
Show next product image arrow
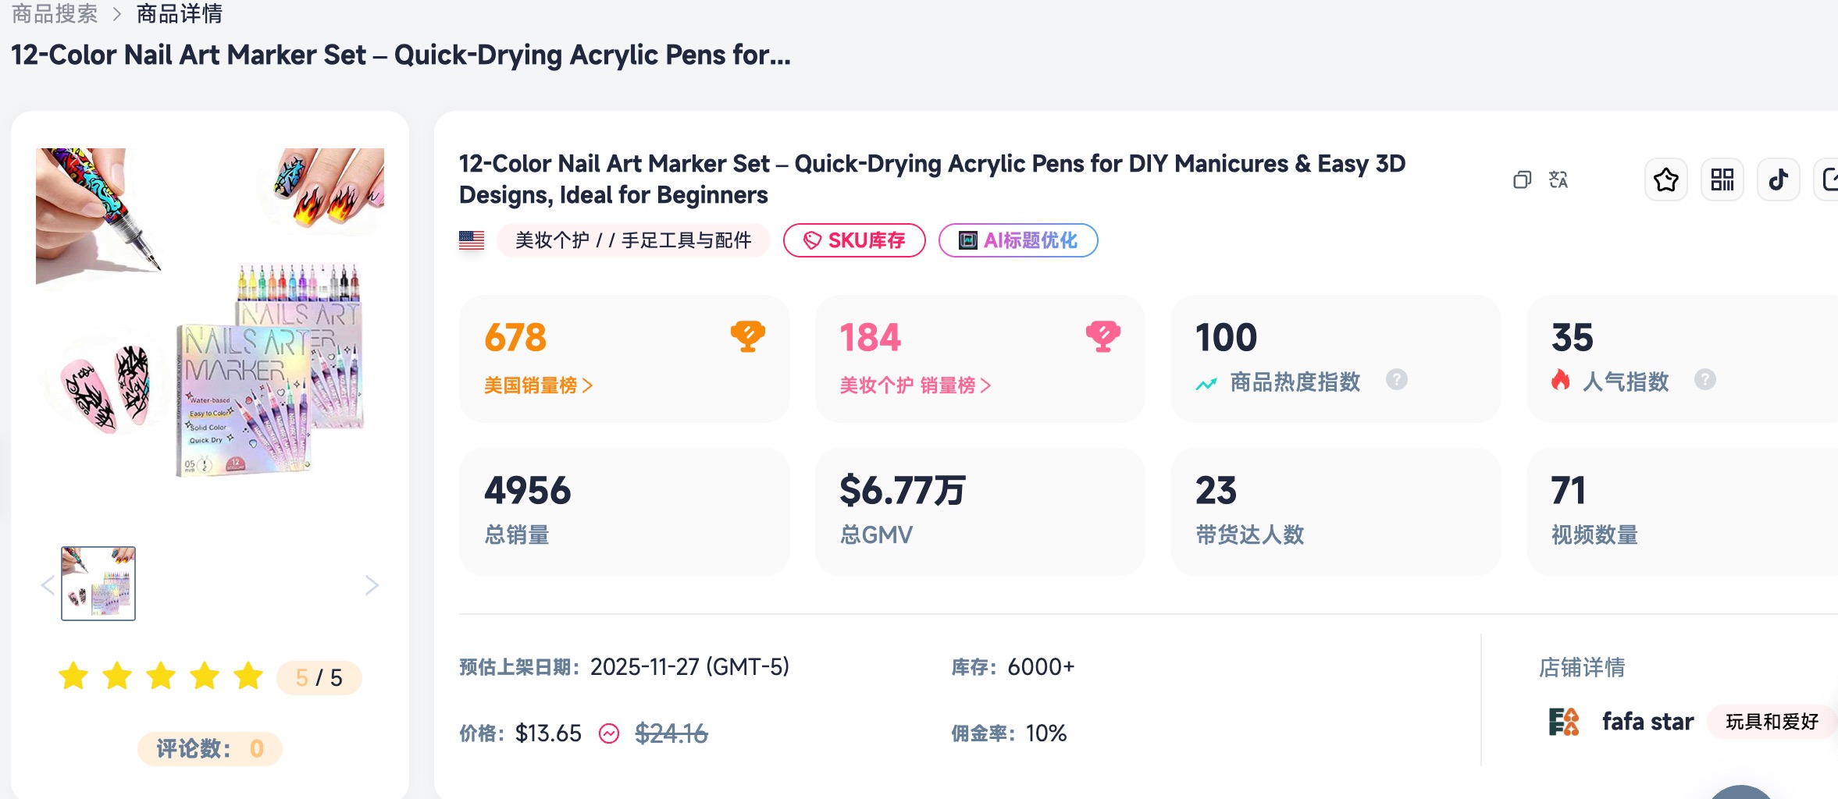[372, 585]
